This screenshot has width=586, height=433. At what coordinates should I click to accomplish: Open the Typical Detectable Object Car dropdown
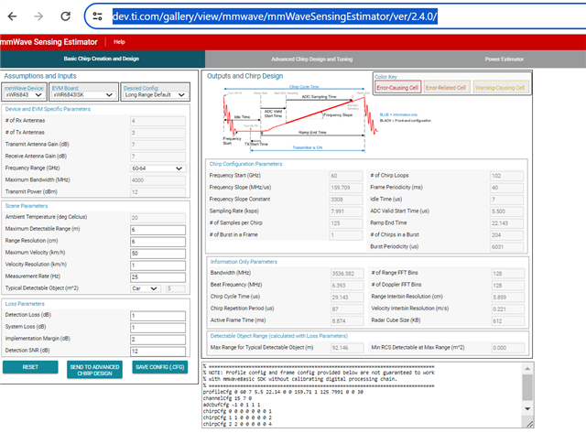(x=146, y=288)
